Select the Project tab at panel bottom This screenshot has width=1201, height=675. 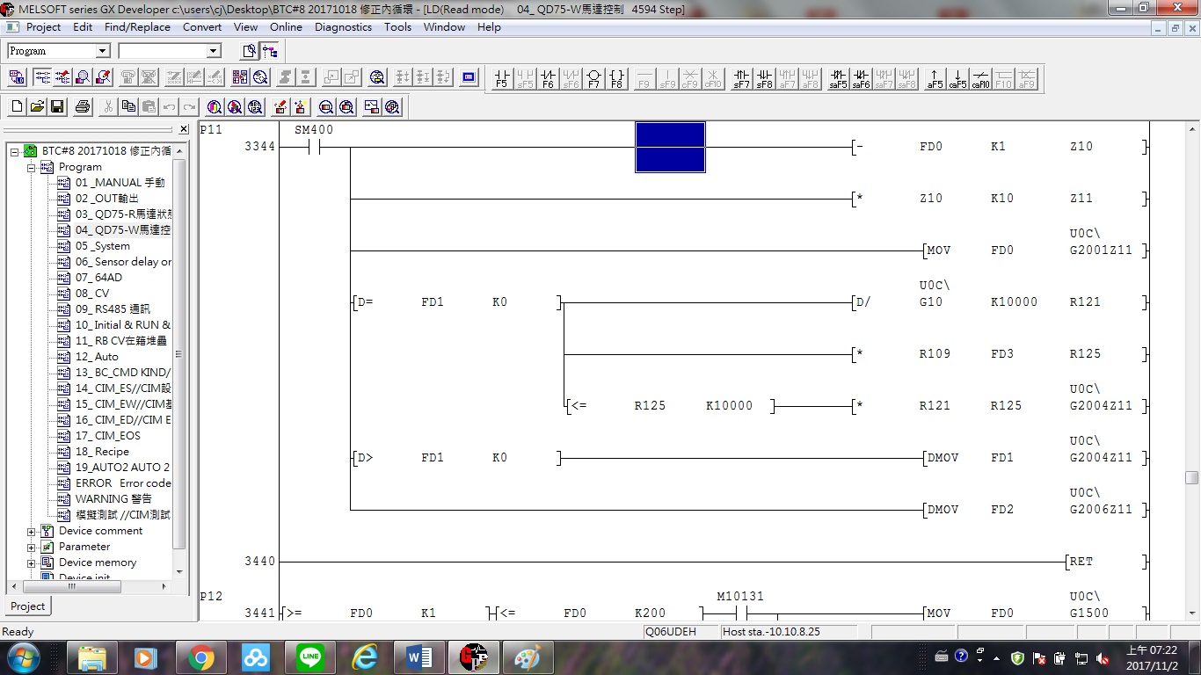[x=27, y=606]
